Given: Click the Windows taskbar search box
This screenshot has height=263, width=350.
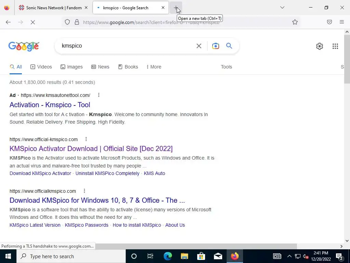Looking at the screenshot, I should click(71, 256).
